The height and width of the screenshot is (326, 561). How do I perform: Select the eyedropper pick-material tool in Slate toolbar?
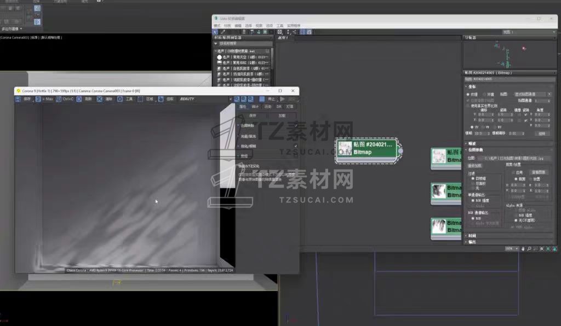[223, 32]
